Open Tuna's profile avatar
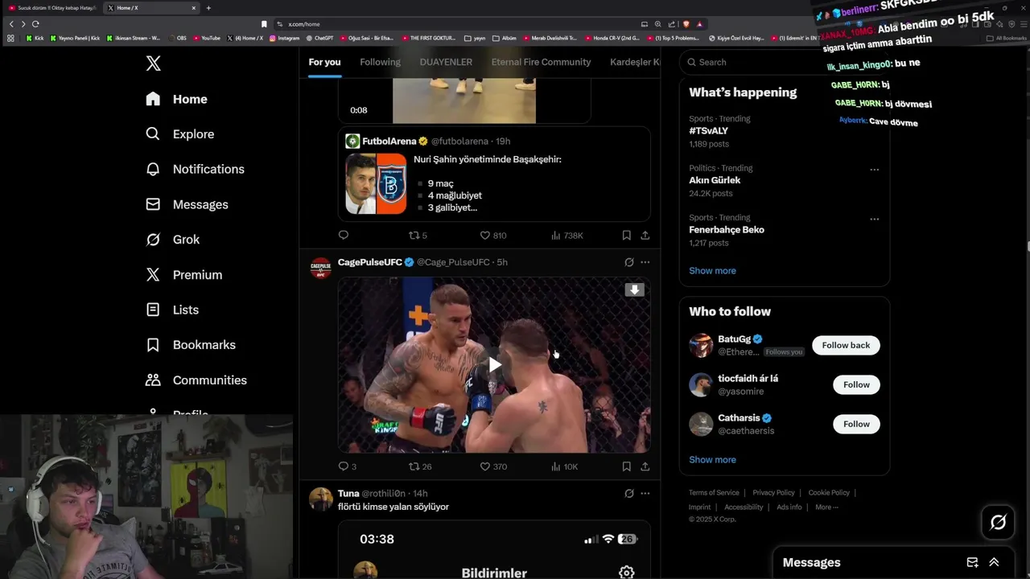 tap(321, 499)
